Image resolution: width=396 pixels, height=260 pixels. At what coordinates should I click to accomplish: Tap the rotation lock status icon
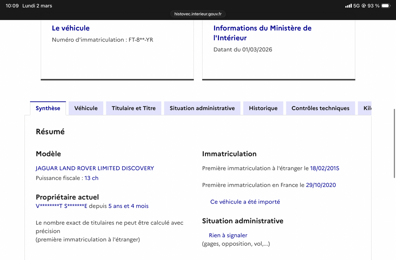(364, 6)
